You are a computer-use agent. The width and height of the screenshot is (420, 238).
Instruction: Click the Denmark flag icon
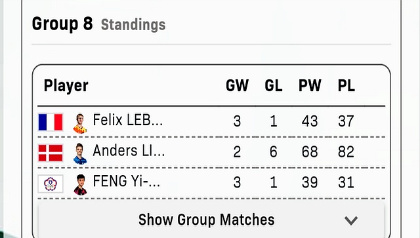pos(51,153)
